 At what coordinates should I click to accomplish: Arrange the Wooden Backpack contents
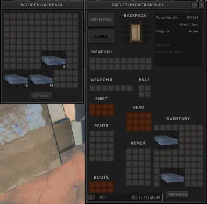[41, 96]
